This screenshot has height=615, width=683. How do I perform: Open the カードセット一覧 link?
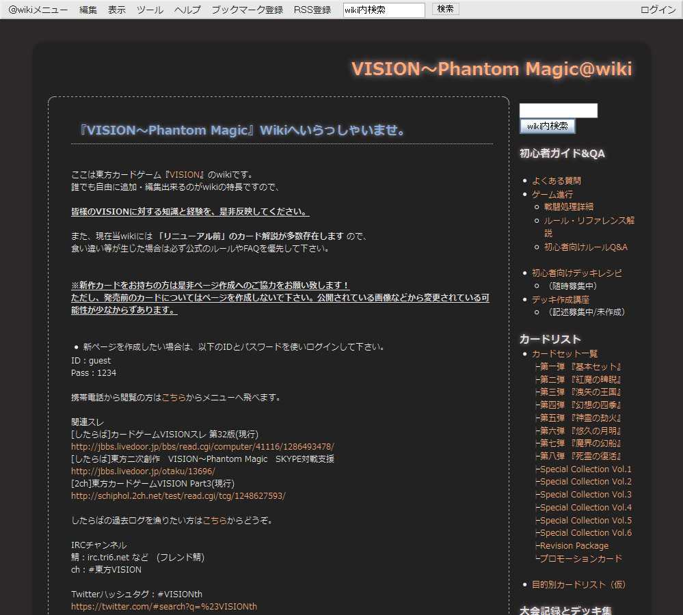(x=565, y=354)
